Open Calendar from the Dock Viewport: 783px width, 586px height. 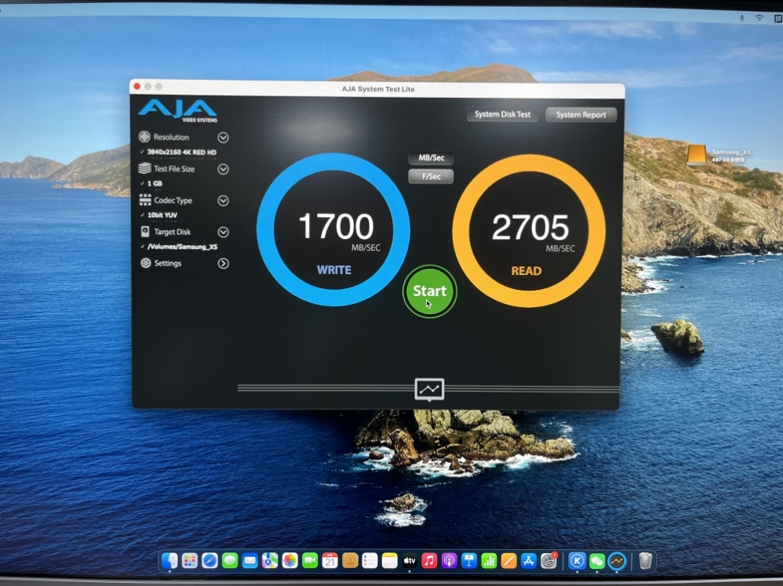point(330,561)
